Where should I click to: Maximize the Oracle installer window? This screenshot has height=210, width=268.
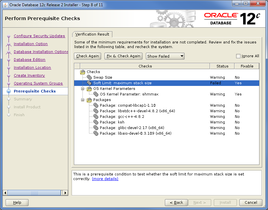click(246, 4)
